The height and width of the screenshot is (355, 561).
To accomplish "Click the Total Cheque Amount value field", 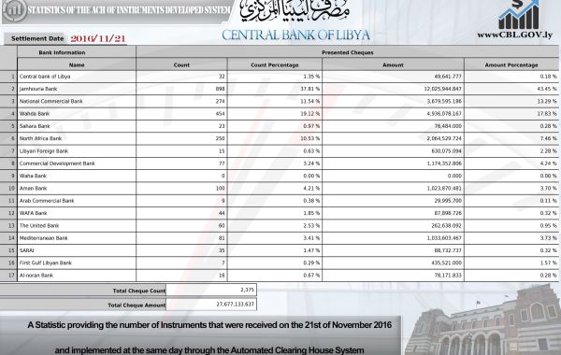I will [x=211, y=305].
